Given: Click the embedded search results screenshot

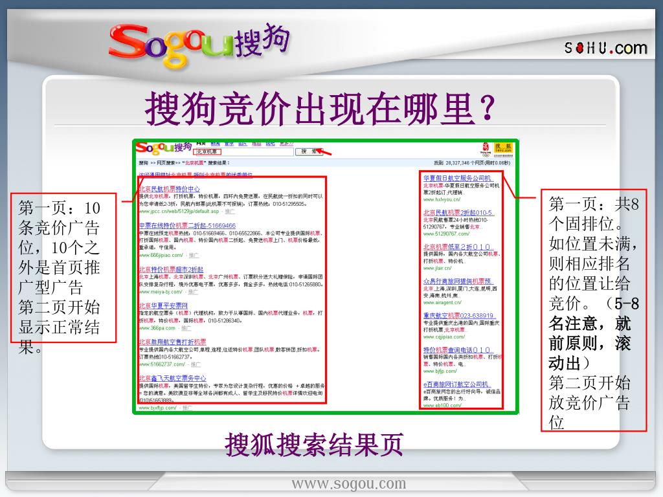Looking at the screenshot, I should click(326, 277).
